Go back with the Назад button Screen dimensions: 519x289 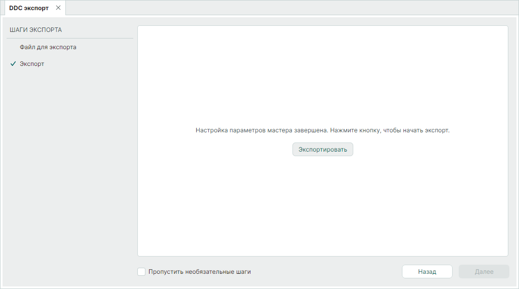[x=427, y=271]
